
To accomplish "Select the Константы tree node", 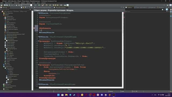I will click(8, 65).
